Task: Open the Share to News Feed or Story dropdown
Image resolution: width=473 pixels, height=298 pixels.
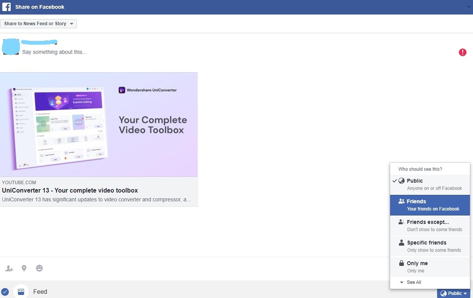Action: 39,24
